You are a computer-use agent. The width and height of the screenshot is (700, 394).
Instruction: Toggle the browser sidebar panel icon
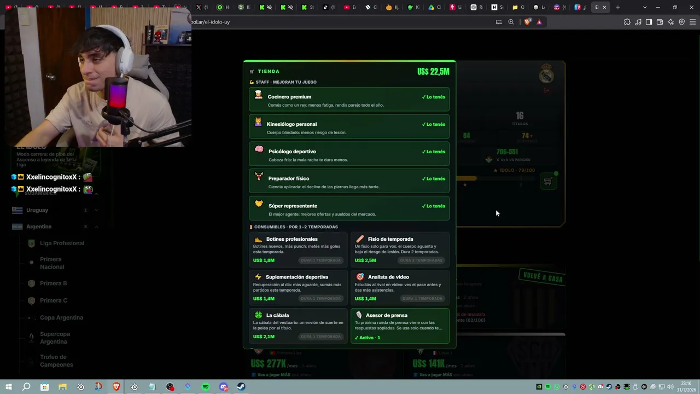click(x=649, y=22)
